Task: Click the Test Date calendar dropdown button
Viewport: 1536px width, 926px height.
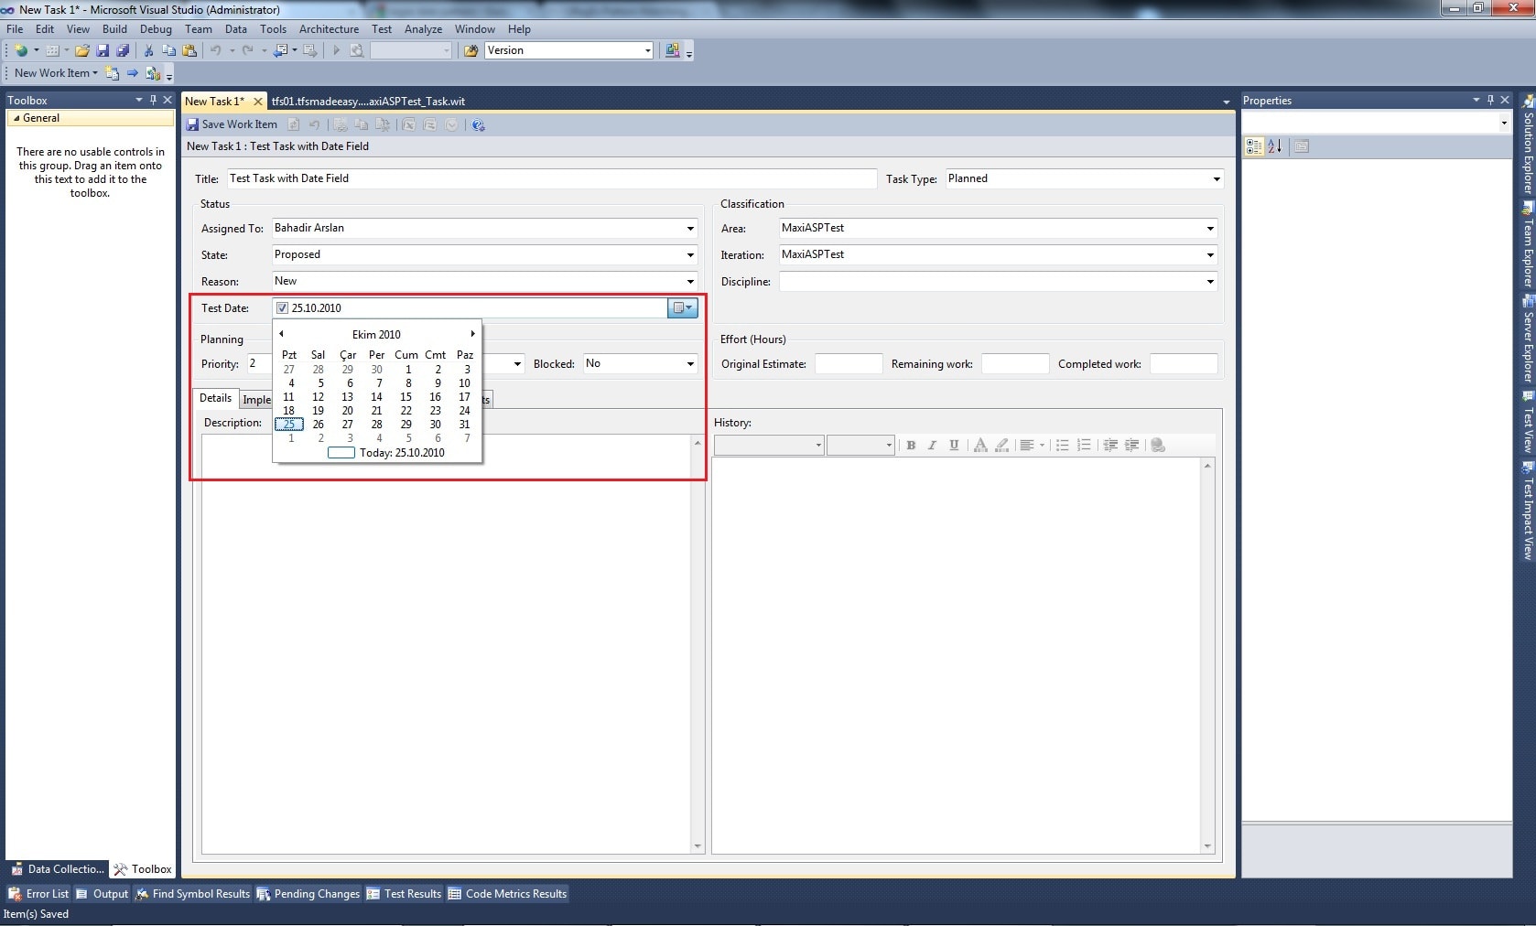Action: 683,308
